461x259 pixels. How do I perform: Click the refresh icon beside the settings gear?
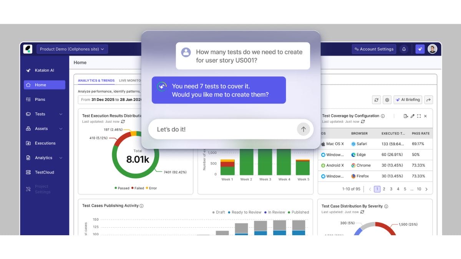click(x=376, y=100)
